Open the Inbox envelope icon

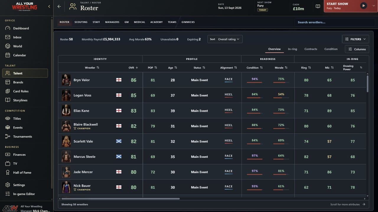(x=8, y=37)
